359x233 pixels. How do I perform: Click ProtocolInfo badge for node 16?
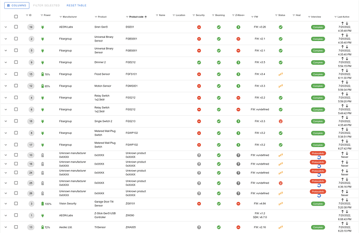[318, 162]
